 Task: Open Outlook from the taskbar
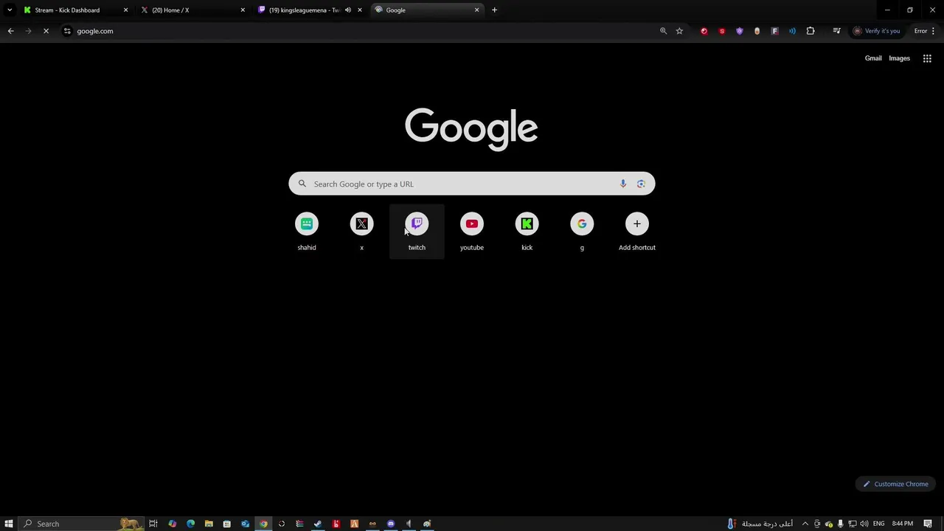[245, 524]
